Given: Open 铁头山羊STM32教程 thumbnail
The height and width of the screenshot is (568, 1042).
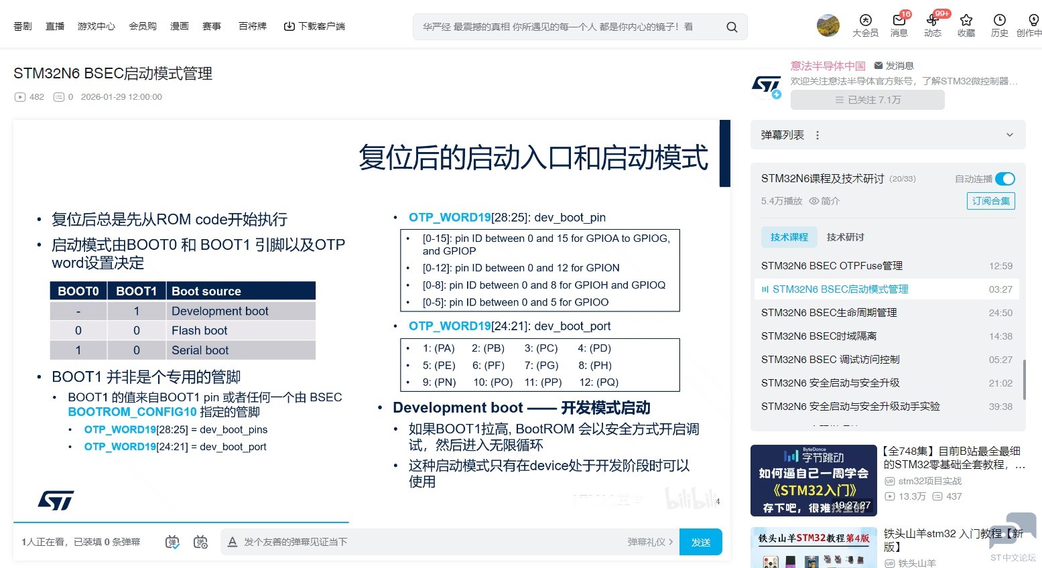Looking at the screenshot, I should click(x=813, y=548).
